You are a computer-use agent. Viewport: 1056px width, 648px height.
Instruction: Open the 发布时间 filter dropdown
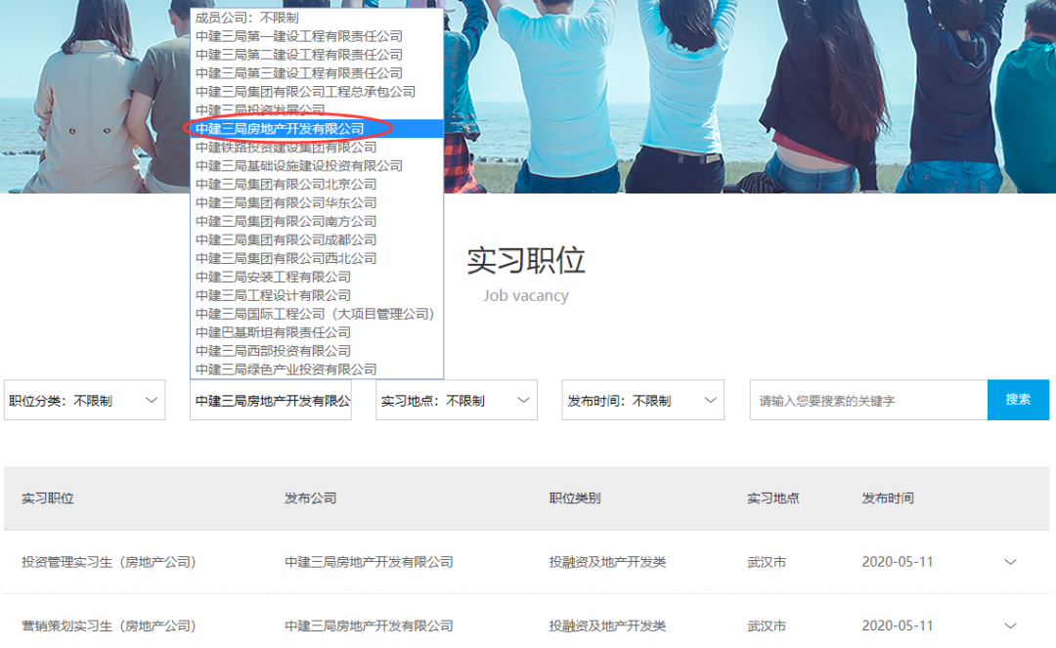pyautogui.click(x=642, y=401)
